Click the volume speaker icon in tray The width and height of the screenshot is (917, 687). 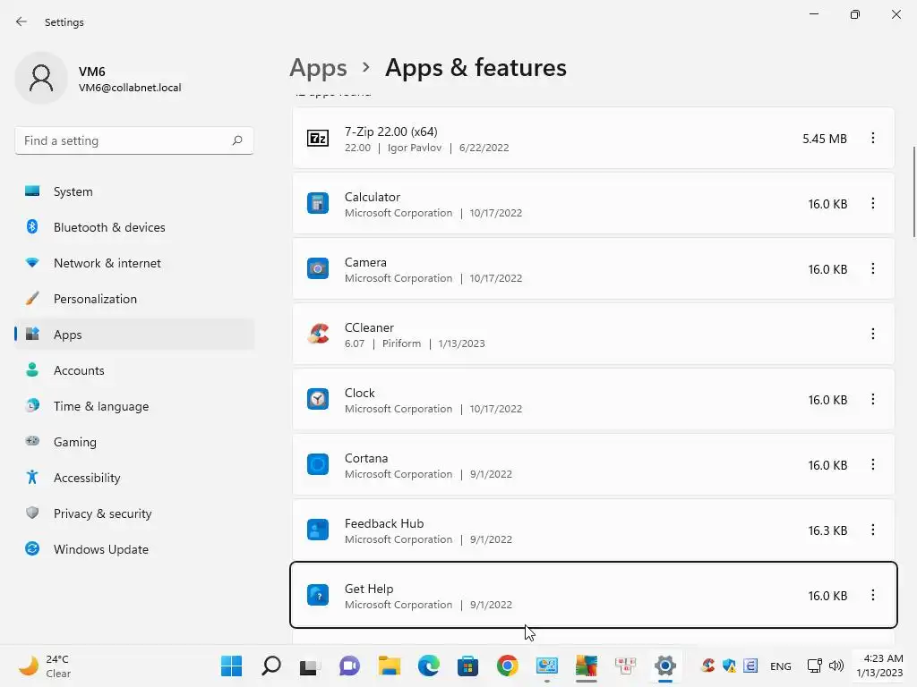(836, 666)
